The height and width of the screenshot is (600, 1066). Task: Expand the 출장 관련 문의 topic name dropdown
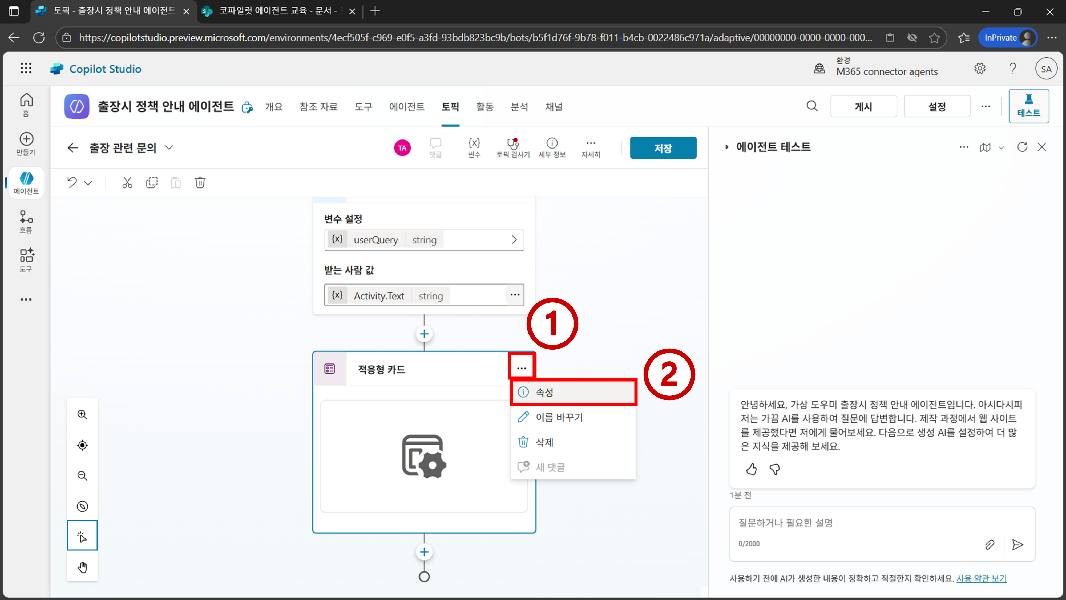pos(169,147)
